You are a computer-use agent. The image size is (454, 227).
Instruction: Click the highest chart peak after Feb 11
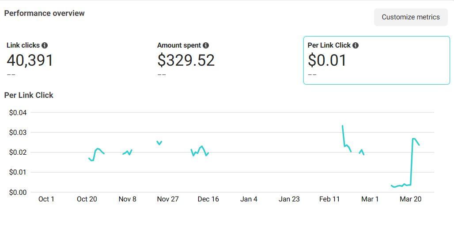[343, 126]
